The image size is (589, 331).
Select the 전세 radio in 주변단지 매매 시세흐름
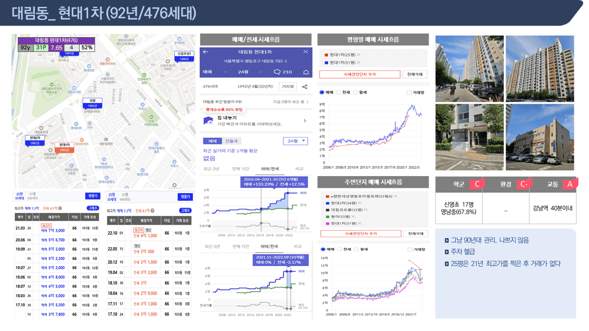[x=339, y=249]
